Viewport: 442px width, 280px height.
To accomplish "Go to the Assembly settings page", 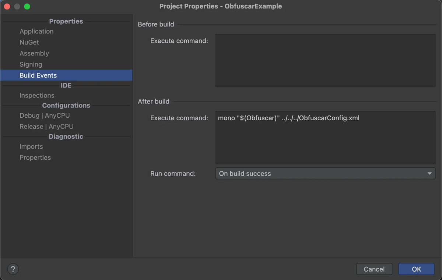I will click(x=34, y=53).
